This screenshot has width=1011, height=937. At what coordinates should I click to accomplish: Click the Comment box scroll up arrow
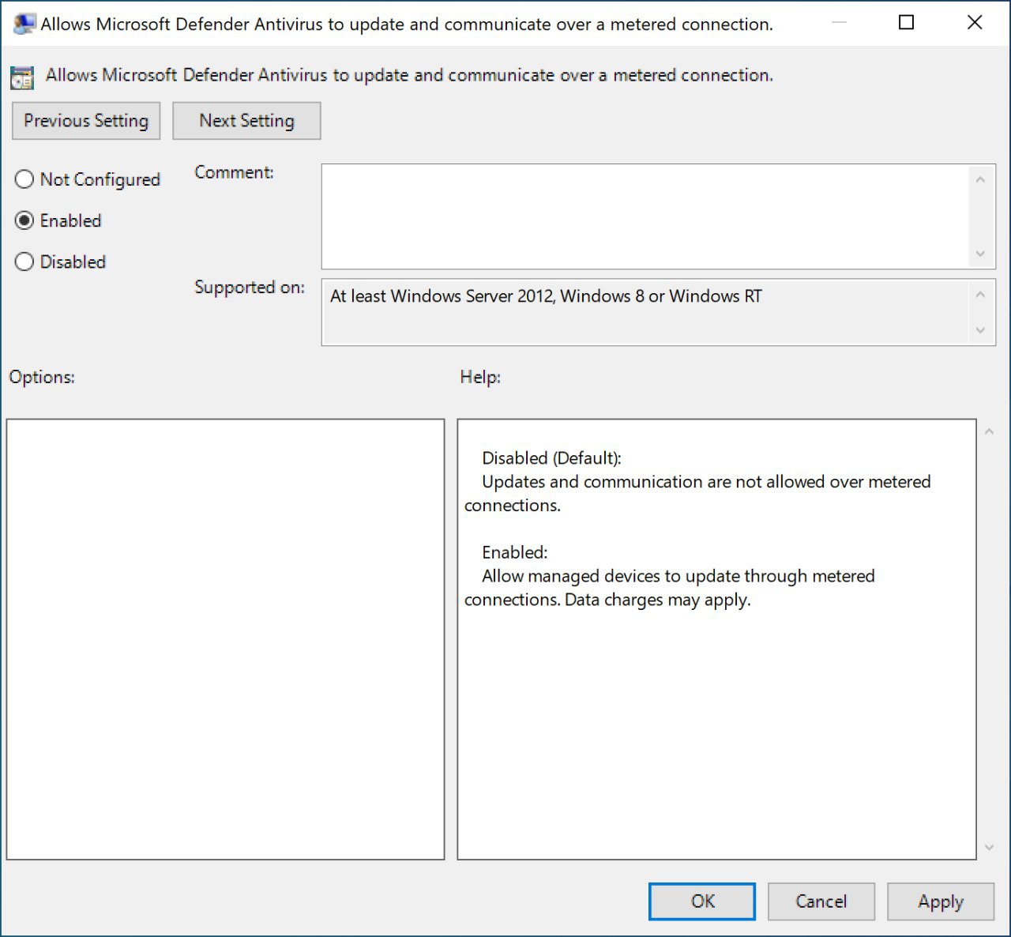pos(980,179)
